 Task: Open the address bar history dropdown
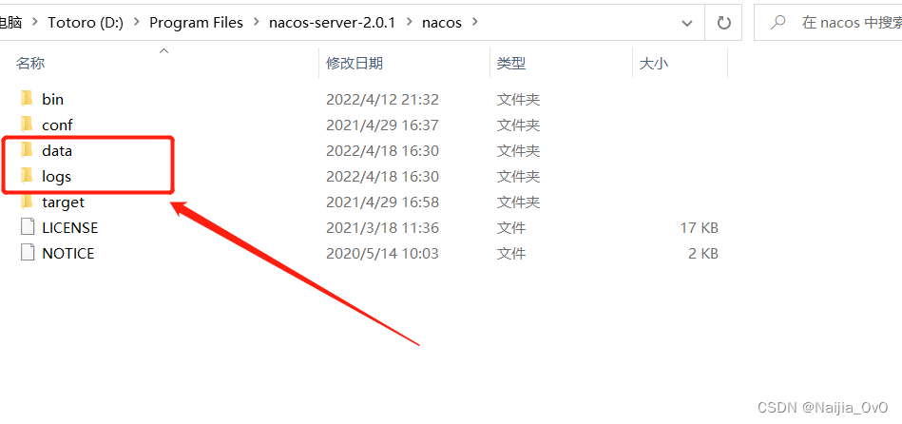click(687, 23)
